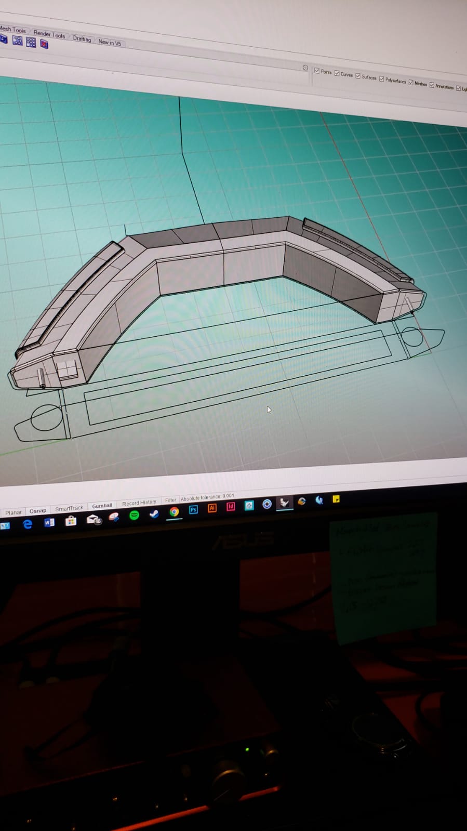Launch Photoshop from the taskbar
This screenshot has width=467, height=831.
pos(193,510)
